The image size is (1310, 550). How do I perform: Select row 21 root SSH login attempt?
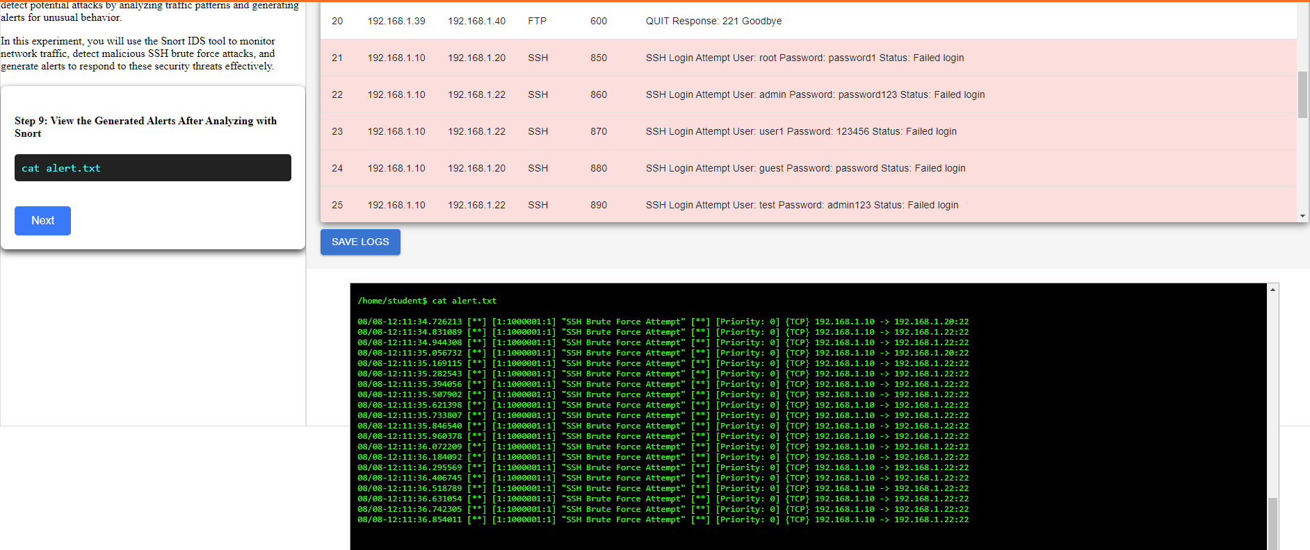(804, 58)
